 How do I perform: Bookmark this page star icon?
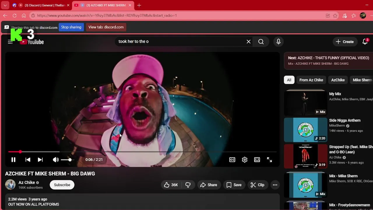pyautogui.click(x=335, y=16)
